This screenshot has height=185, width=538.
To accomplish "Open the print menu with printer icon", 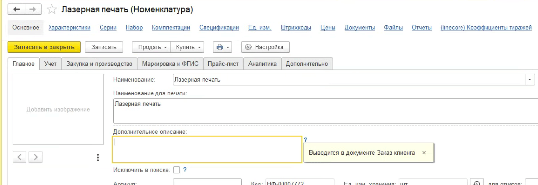I will click(223, 47).
